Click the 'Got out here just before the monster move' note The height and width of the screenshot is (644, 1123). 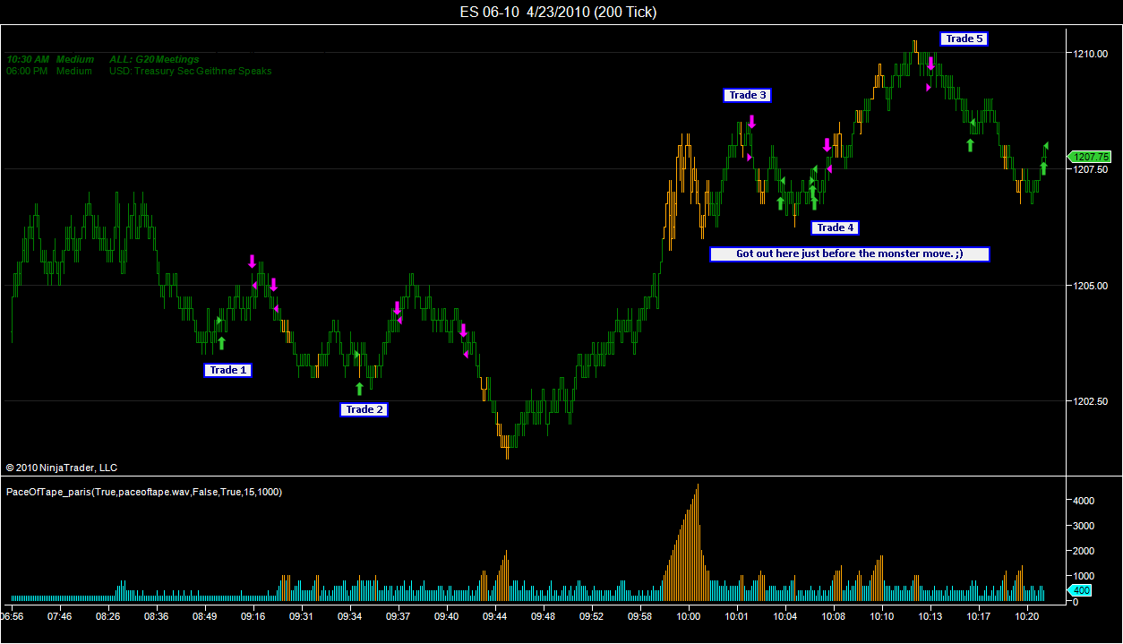(850, 253)
